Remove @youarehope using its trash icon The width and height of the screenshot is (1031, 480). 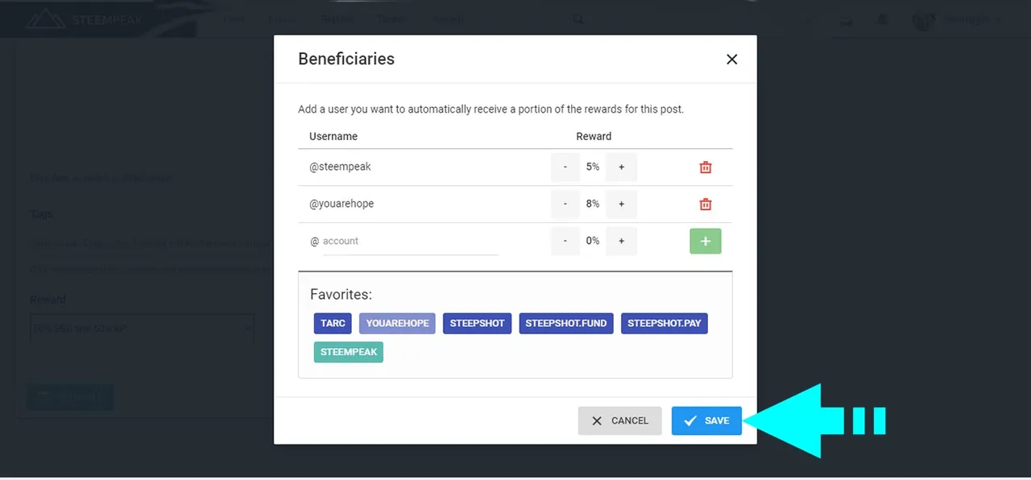pos(706,205)
